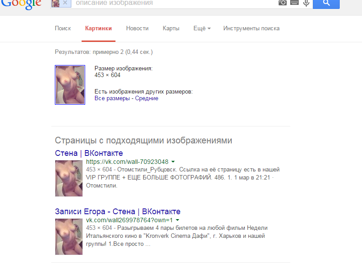Open the on-screen keyboard icon

pos(294,3)
